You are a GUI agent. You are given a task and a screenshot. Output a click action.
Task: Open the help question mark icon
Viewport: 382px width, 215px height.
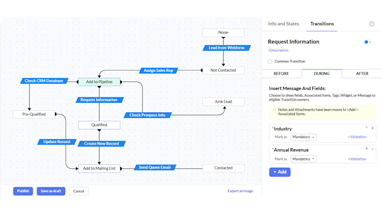[371, 24]
